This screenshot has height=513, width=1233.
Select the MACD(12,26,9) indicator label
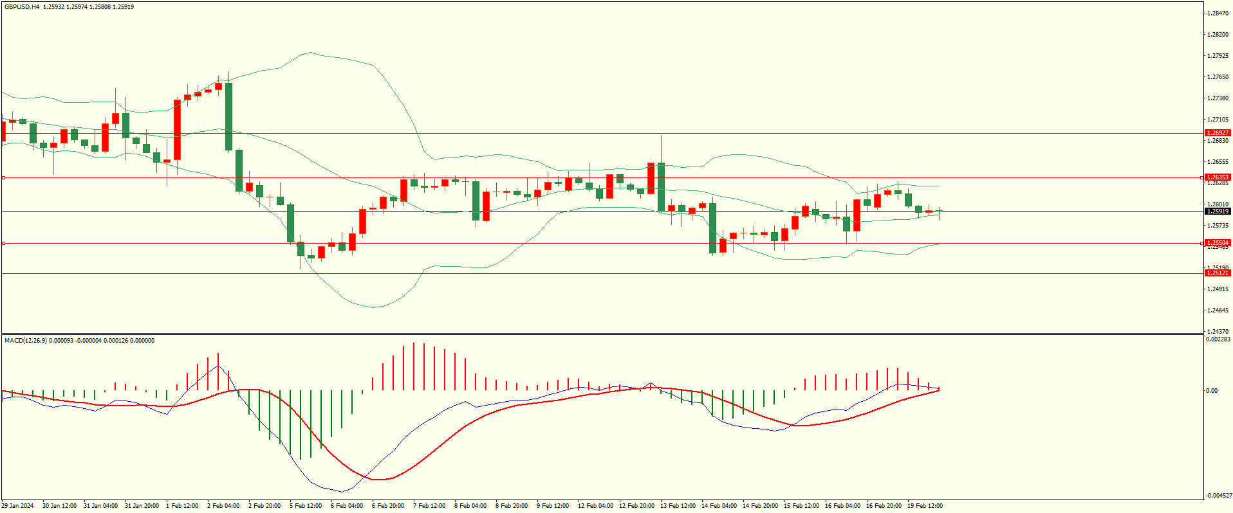26,341
